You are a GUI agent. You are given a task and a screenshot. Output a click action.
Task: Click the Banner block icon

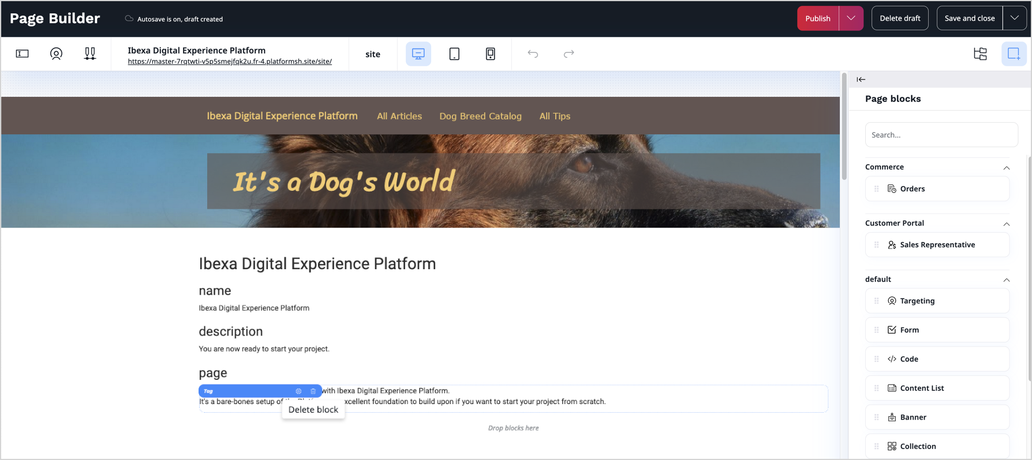(892, 417)
